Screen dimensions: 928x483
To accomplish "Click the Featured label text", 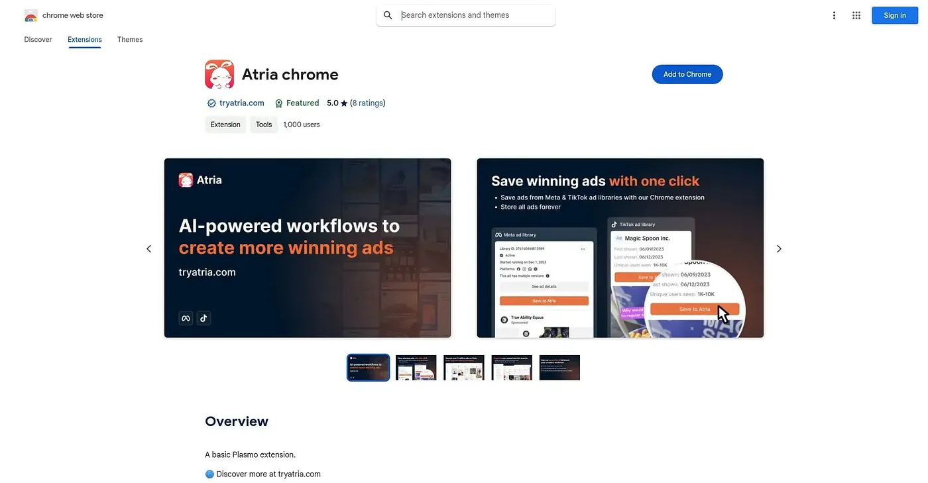I will 303,103.
